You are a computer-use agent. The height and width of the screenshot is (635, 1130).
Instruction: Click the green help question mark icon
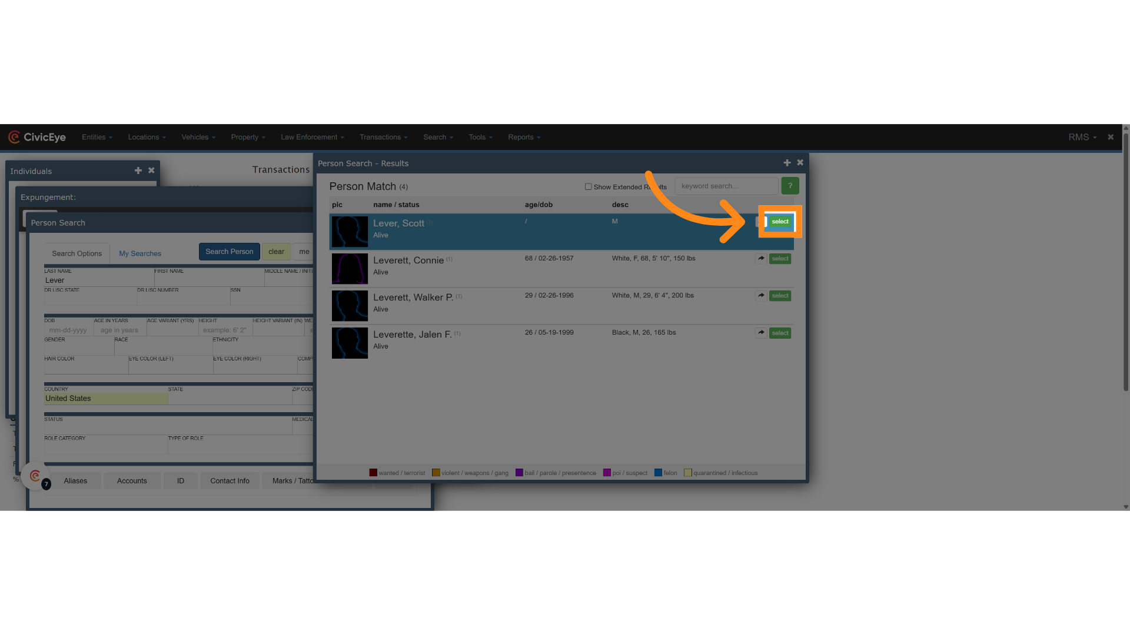pos(790,186)
